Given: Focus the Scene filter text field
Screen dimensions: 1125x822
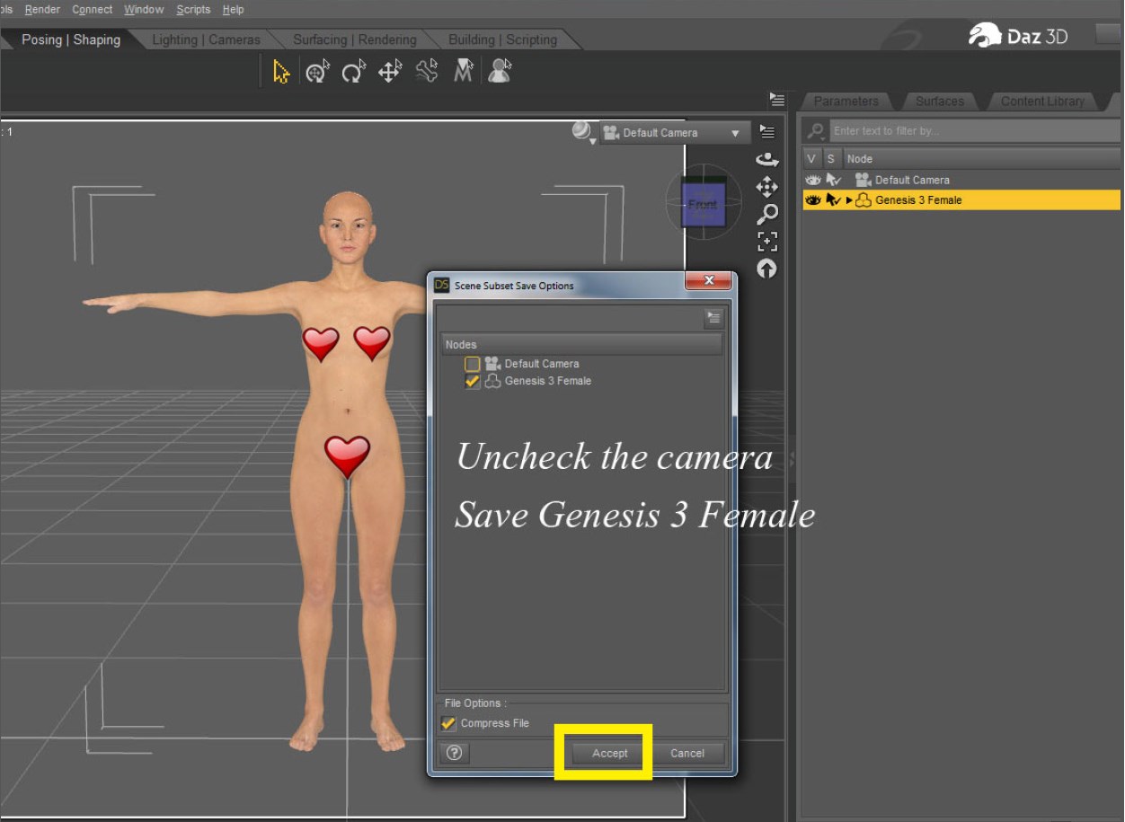Looking at the screenshot, I should [x=975, y=131].
